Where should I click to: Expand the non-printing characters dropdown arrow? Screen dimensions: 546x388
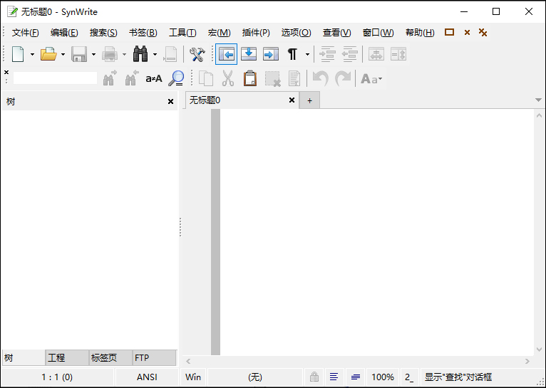[x=307, y=54]
